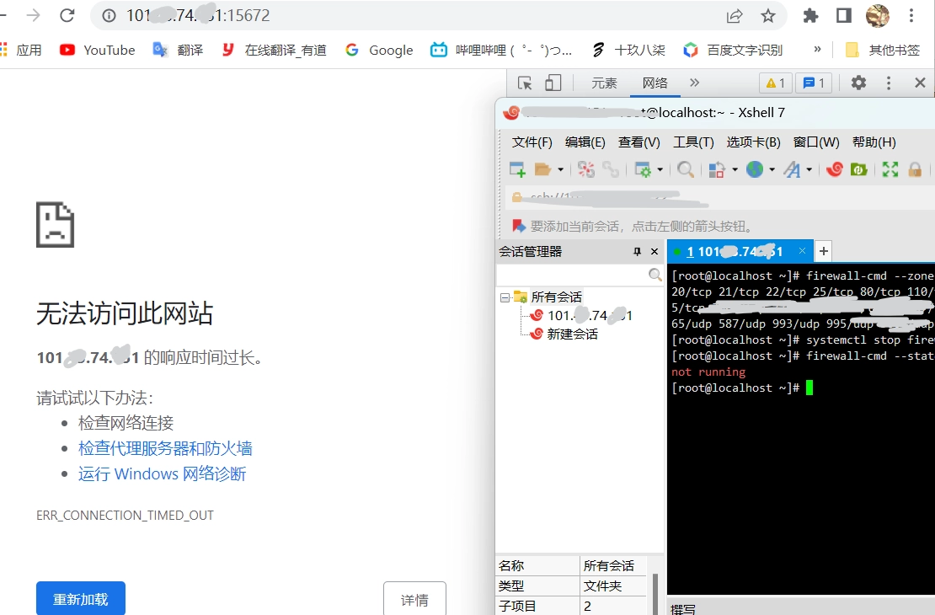
Task: Click the lock screen padlock icon
Action: click(915, 170)
